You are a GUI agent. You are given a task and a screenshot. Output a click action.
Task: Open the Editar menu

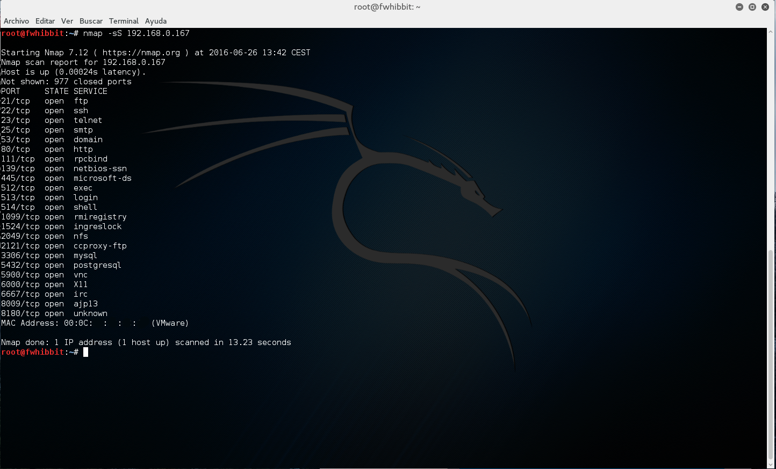tap(45, 21)
